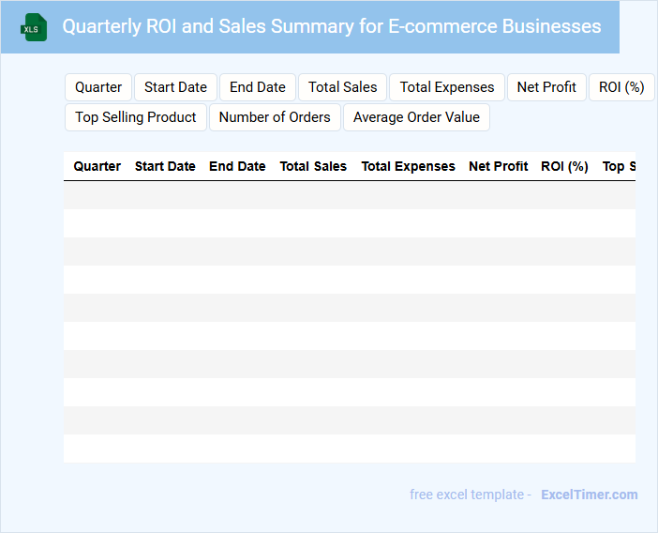Choose the Total Expenses tag
Screen dimensions: 658x533
pos(447,87)
